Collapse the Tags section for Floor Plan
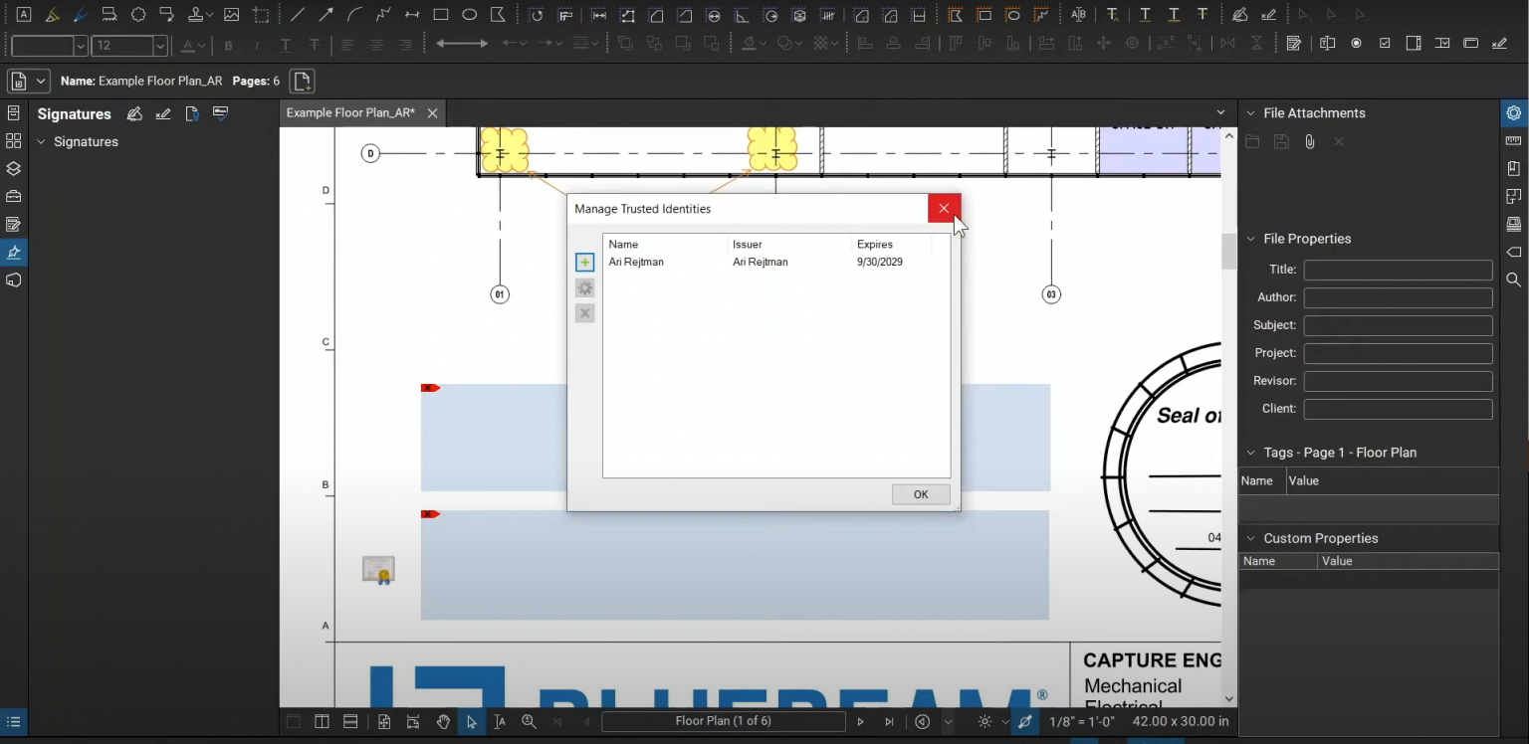This screenshot has width=1529, height=744. point(1250,452)
